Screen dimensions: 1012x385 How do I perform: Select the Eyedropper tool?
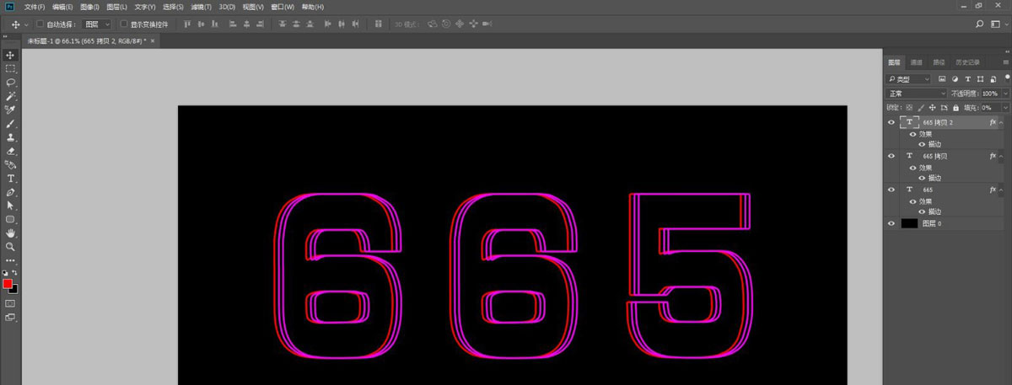(11, 110)
